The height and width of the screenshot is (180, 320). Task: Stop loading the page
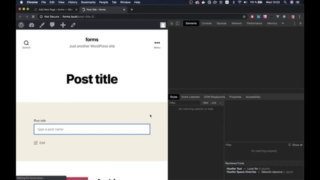click(33, 16)
